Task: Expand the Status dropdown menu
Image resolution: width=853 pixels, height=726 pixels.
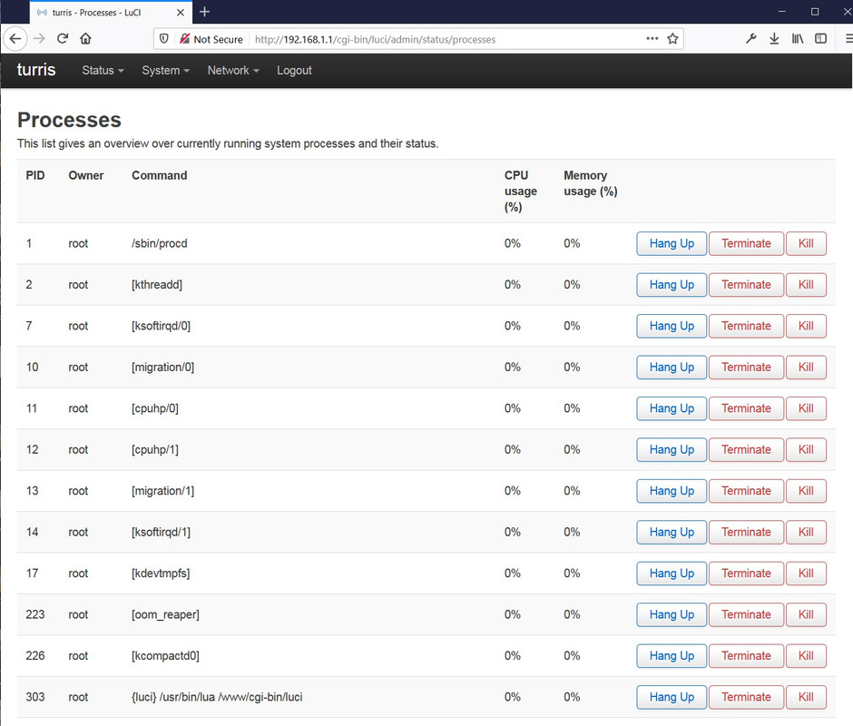Action: pos(103,70)
